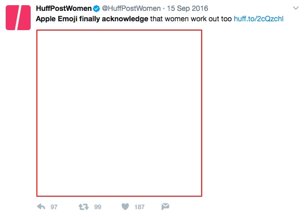
Task: Click the 187 likes count
Action: pos(139,207)
